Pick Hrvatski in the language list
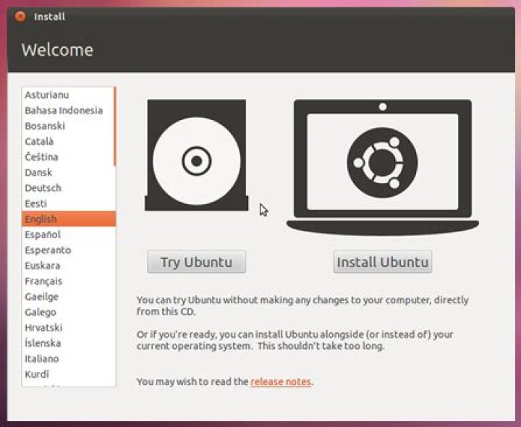521x427 pixels. coord(69,328)
